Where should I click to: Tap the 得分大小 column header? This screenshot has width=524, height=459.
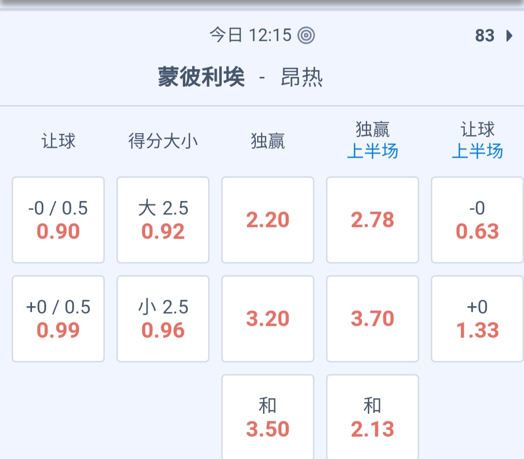click(163, 142)
